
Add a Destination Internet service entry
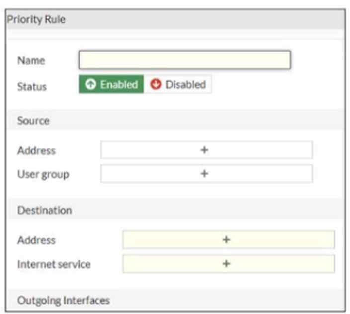229,264
